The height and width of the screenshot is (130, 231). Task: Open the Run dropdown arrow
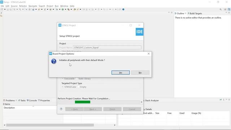(65, 9)
